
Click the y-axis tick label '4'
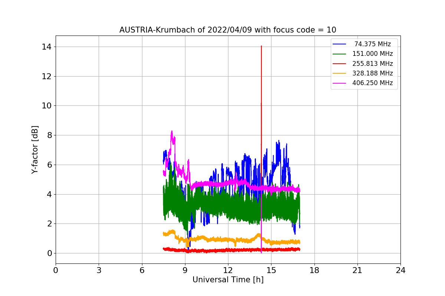49,194
